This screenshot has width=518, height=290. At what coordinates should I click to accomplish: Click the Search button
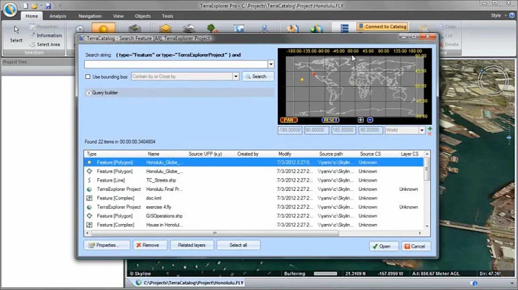pos(258,77)
